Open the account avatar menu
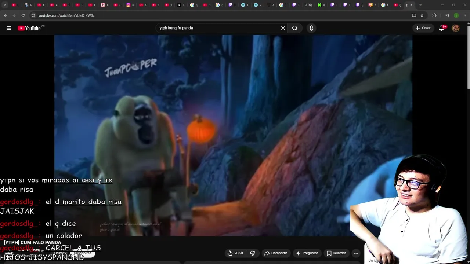Image resolution: width=470 pixels, height=264 pixels. (456, 28)
